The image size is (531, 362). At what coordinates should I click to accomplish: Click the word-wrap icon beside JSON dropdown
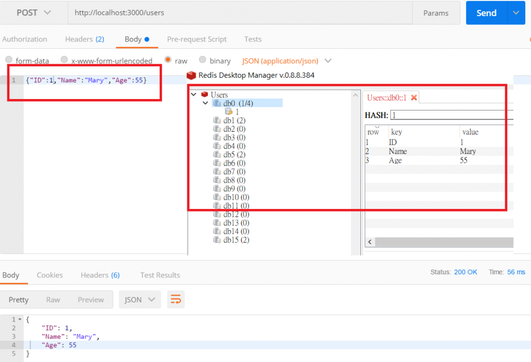[x=176, y=299]
